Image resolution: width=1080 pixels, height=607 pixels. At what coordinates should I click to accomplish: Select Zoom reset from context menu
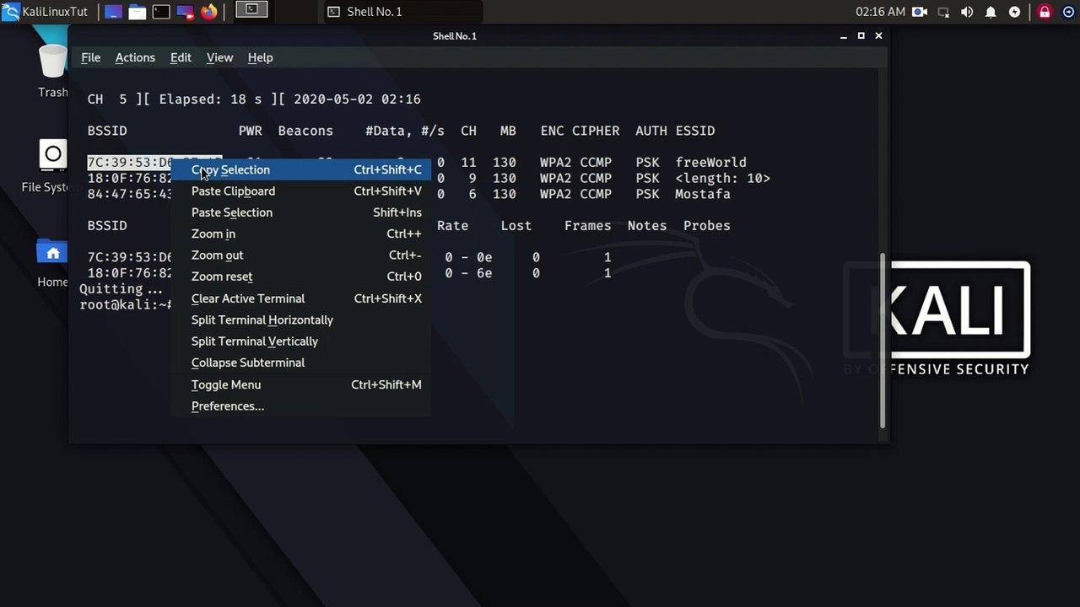(x=301, y=277)
